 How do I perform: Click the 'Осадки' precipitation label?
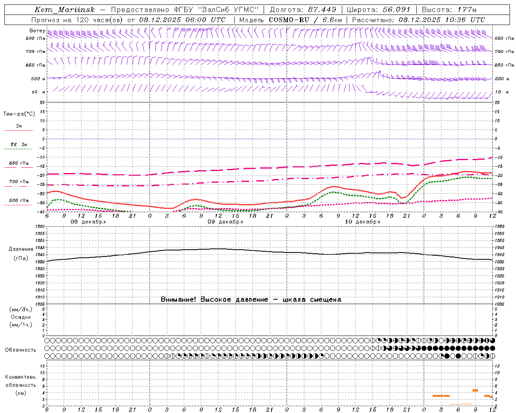click(x=21, y=317)
